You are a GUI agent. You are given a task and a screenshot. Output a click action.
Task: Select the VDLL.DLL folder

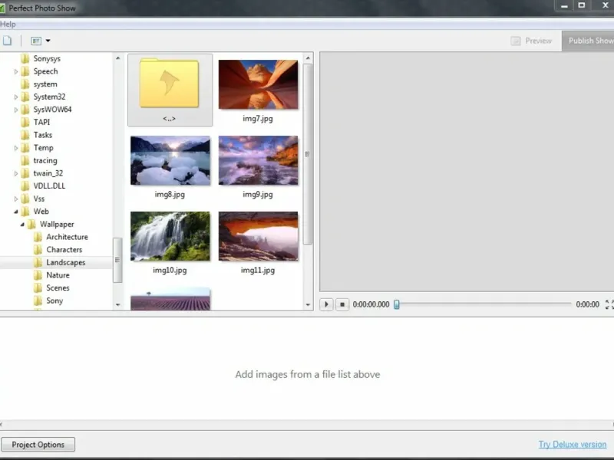click(x=49, y=186)
